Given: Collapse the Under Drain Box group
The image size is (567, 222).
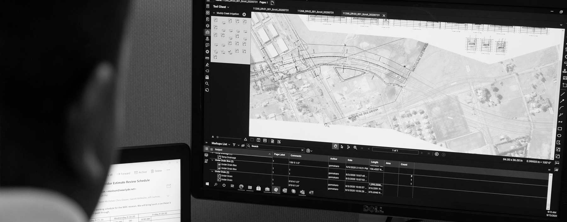Looking at the screenshot, I should [212, 160].
